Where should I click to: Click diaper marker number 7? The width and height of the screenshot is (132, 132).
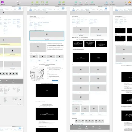tap(33, 80)
